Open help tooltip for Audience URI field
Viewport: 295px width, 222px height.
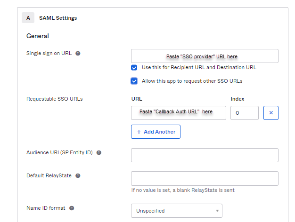click(x=99, y=153)
